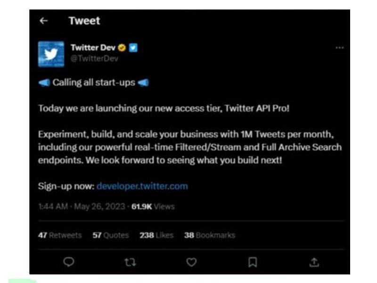The width and height of the screenshot is (377, 283).
Task: View the 238 Likes list
Action: click(156, 235)
